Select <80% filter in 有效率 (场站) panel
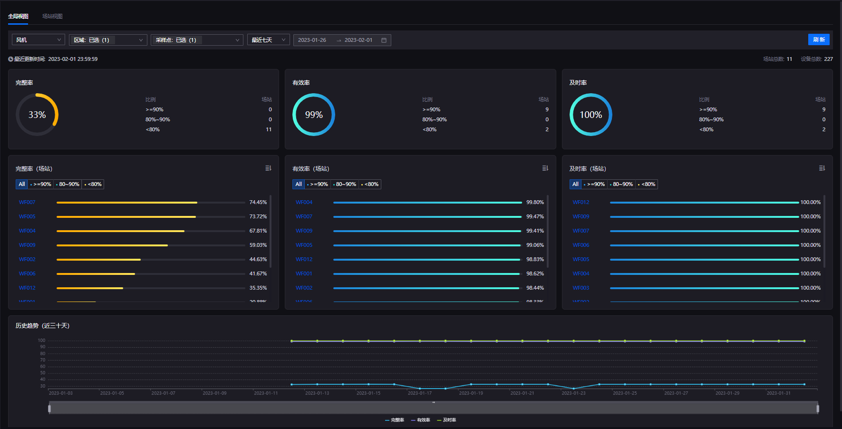Screen dimensions: 842x429 click(x=370, y=185)
